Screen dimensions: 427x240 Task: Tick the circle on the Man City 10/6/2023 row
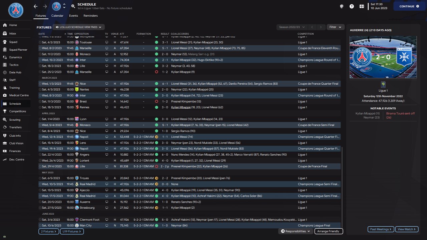point(40,226)
